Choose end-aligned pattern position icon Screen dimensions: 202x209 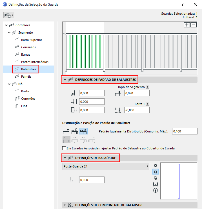92,140
